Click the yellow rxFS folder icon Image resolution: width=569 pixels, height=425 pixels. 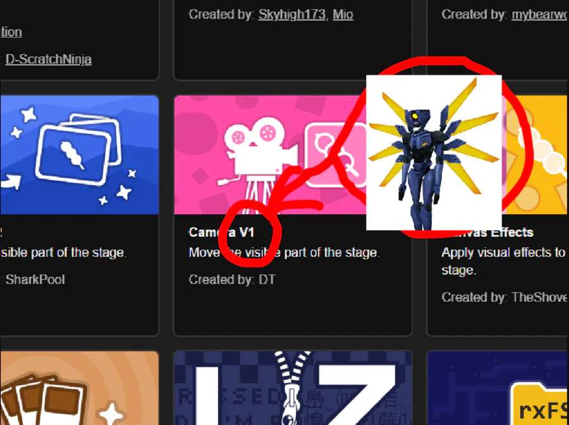coord(540,405)
